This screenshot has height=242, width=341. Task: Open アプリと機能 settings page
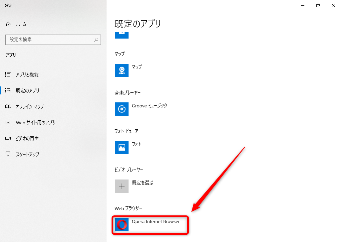27,75
